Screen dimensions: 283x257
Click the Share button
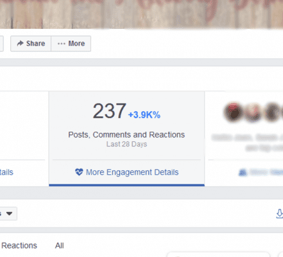31,44
